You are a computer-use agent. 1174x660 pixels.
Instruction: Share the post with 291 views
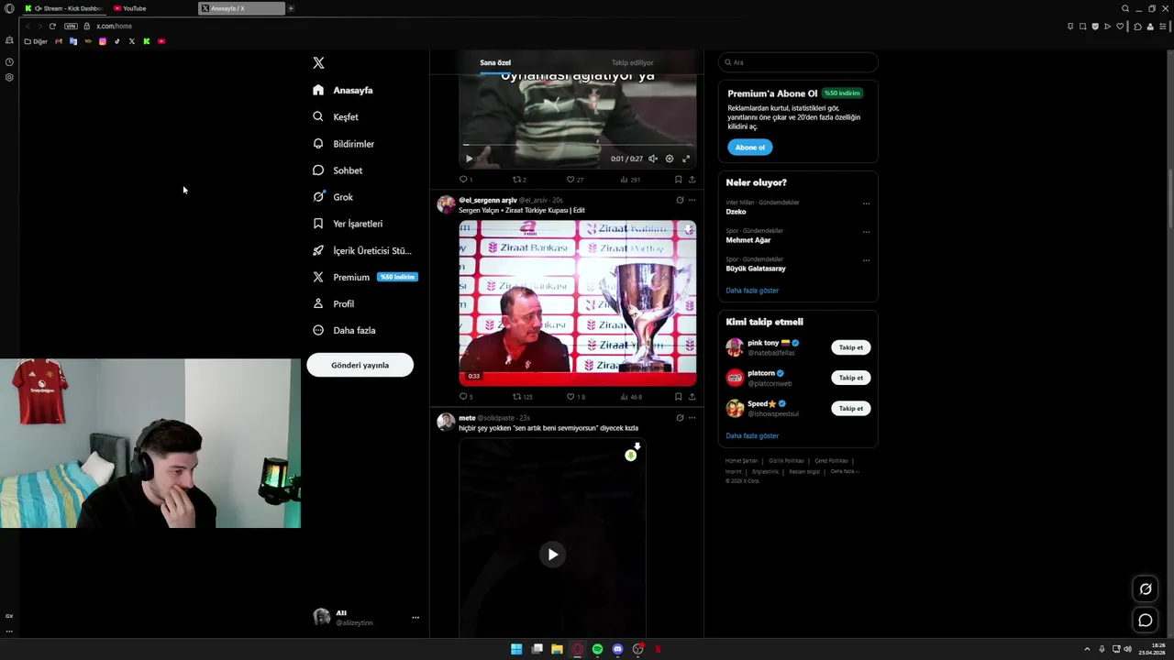[692, 180]
